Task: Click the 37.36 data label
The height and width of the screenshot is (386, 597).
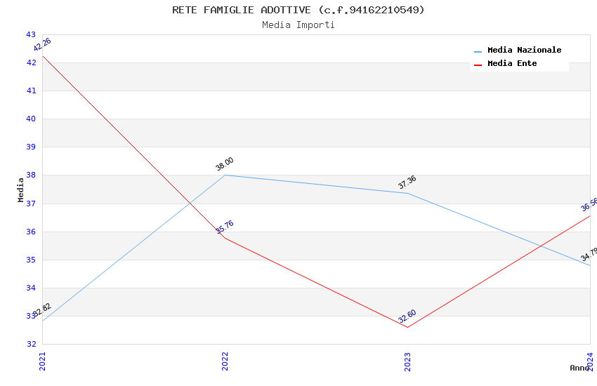Action: [x=407, y=182]
